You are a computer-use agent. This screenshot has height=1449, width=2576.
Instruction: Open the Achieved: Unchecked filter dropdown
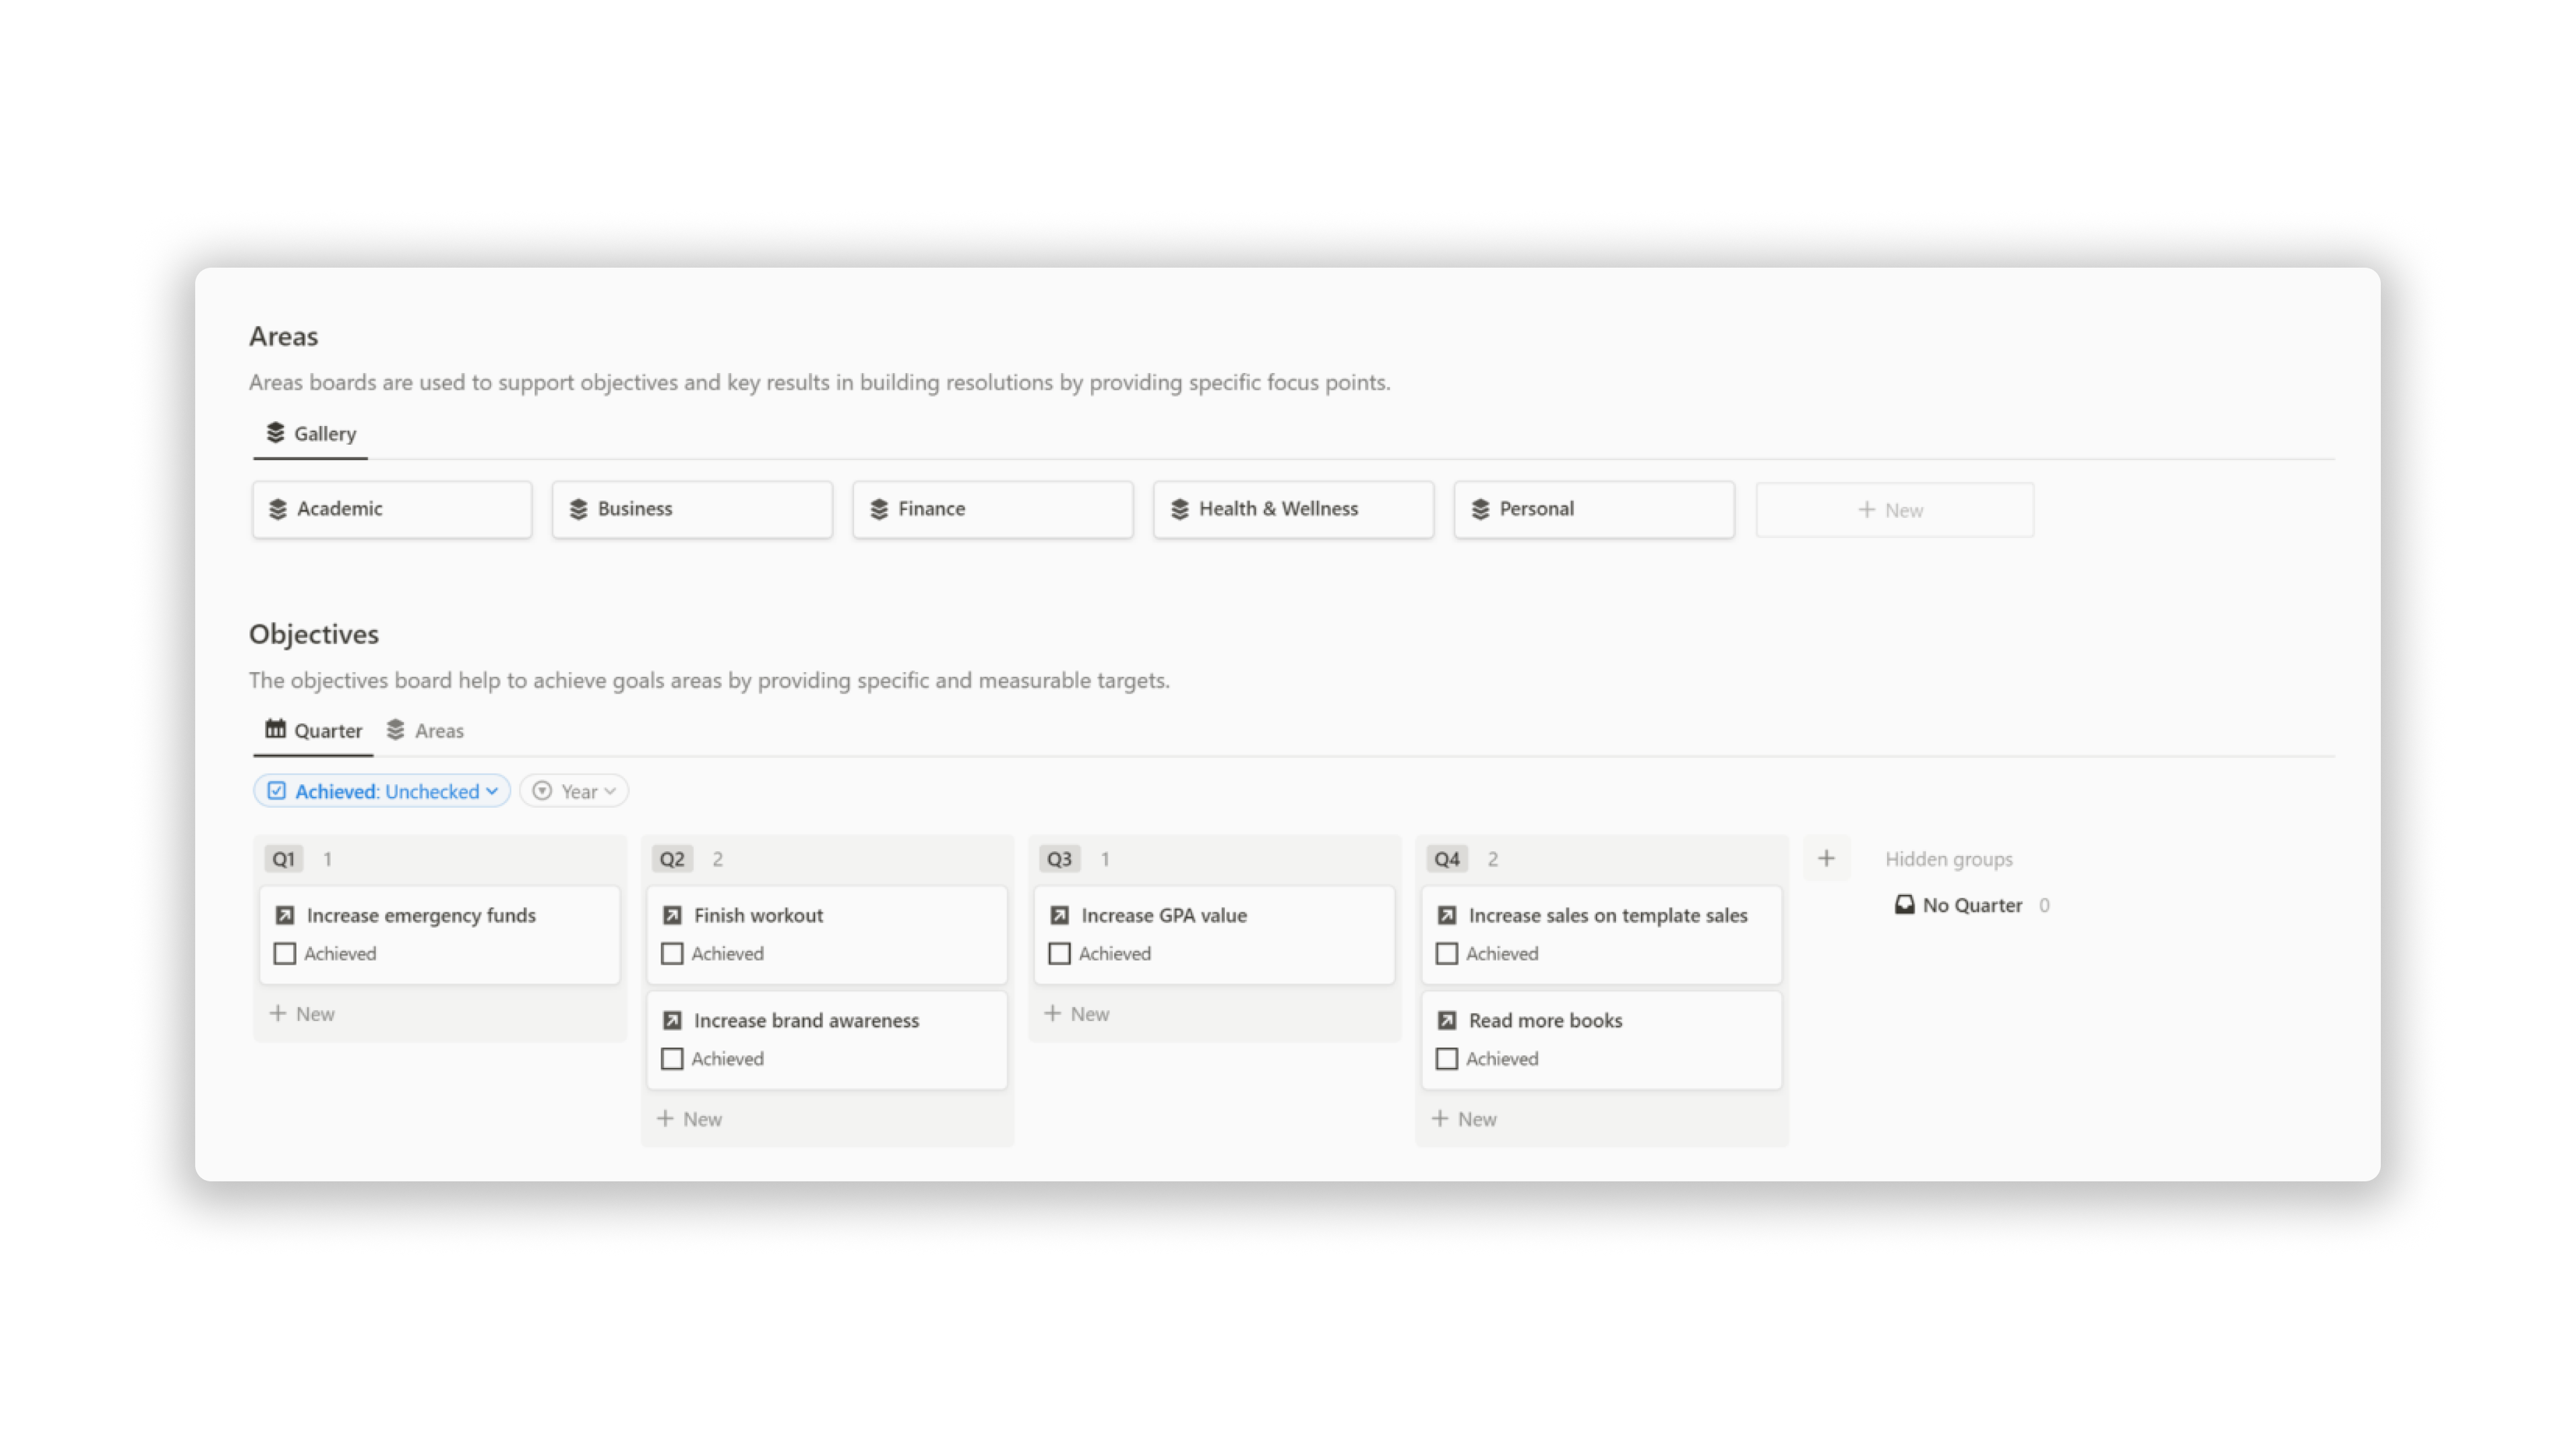point(382,791)
